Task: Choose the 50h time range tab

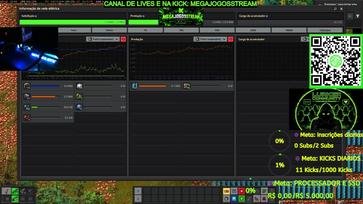Action: tap(217, 30)
